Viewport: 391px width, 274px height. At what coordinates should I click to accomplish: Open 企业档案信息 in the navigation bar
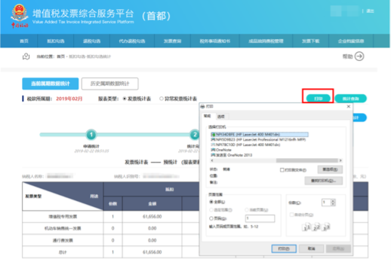click(x=351, y=41)
